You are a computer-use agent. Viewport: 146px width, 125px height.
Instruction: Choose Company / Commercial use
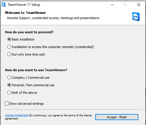28,78
